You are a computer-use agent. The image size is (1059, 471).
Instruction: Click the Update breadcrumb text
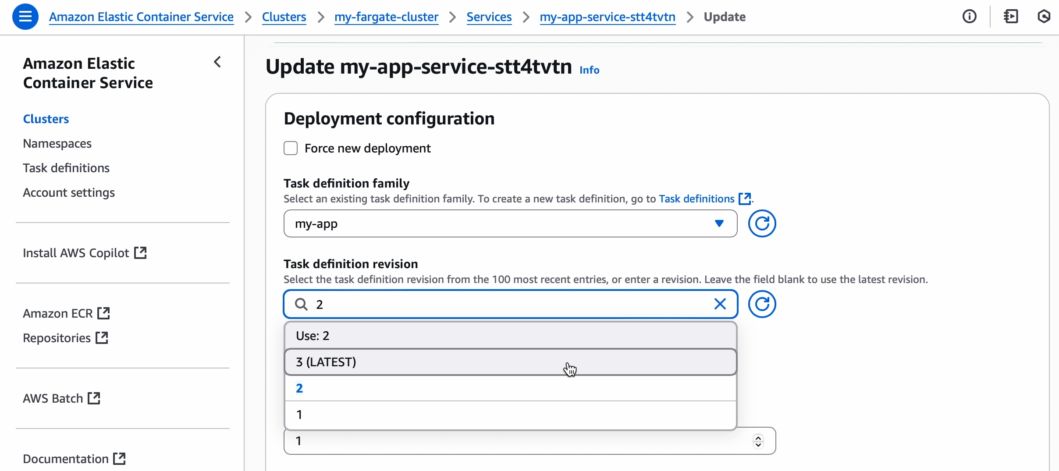click(x=725, y=17)
